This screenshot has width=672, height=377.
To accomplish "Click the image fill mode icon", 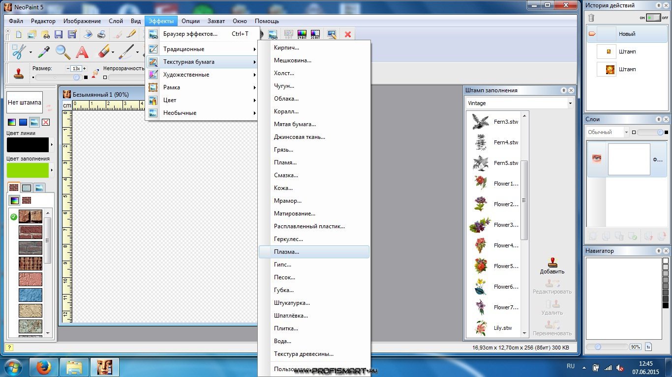I will [x=34, y=122].
